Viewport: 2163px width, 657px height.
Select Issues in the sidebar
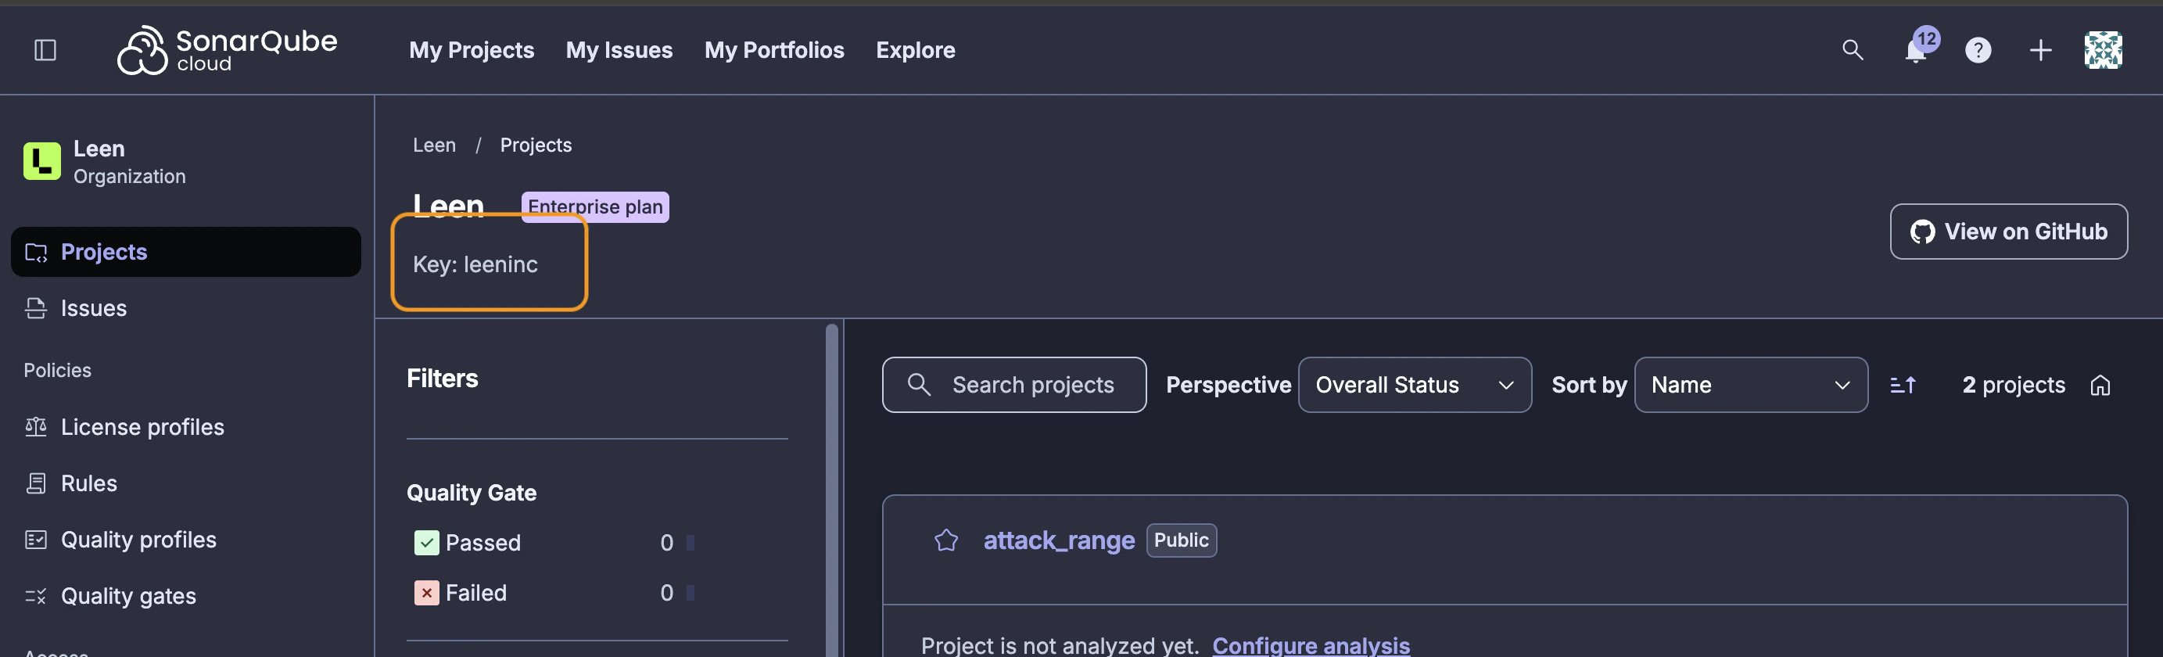[185, 308]
